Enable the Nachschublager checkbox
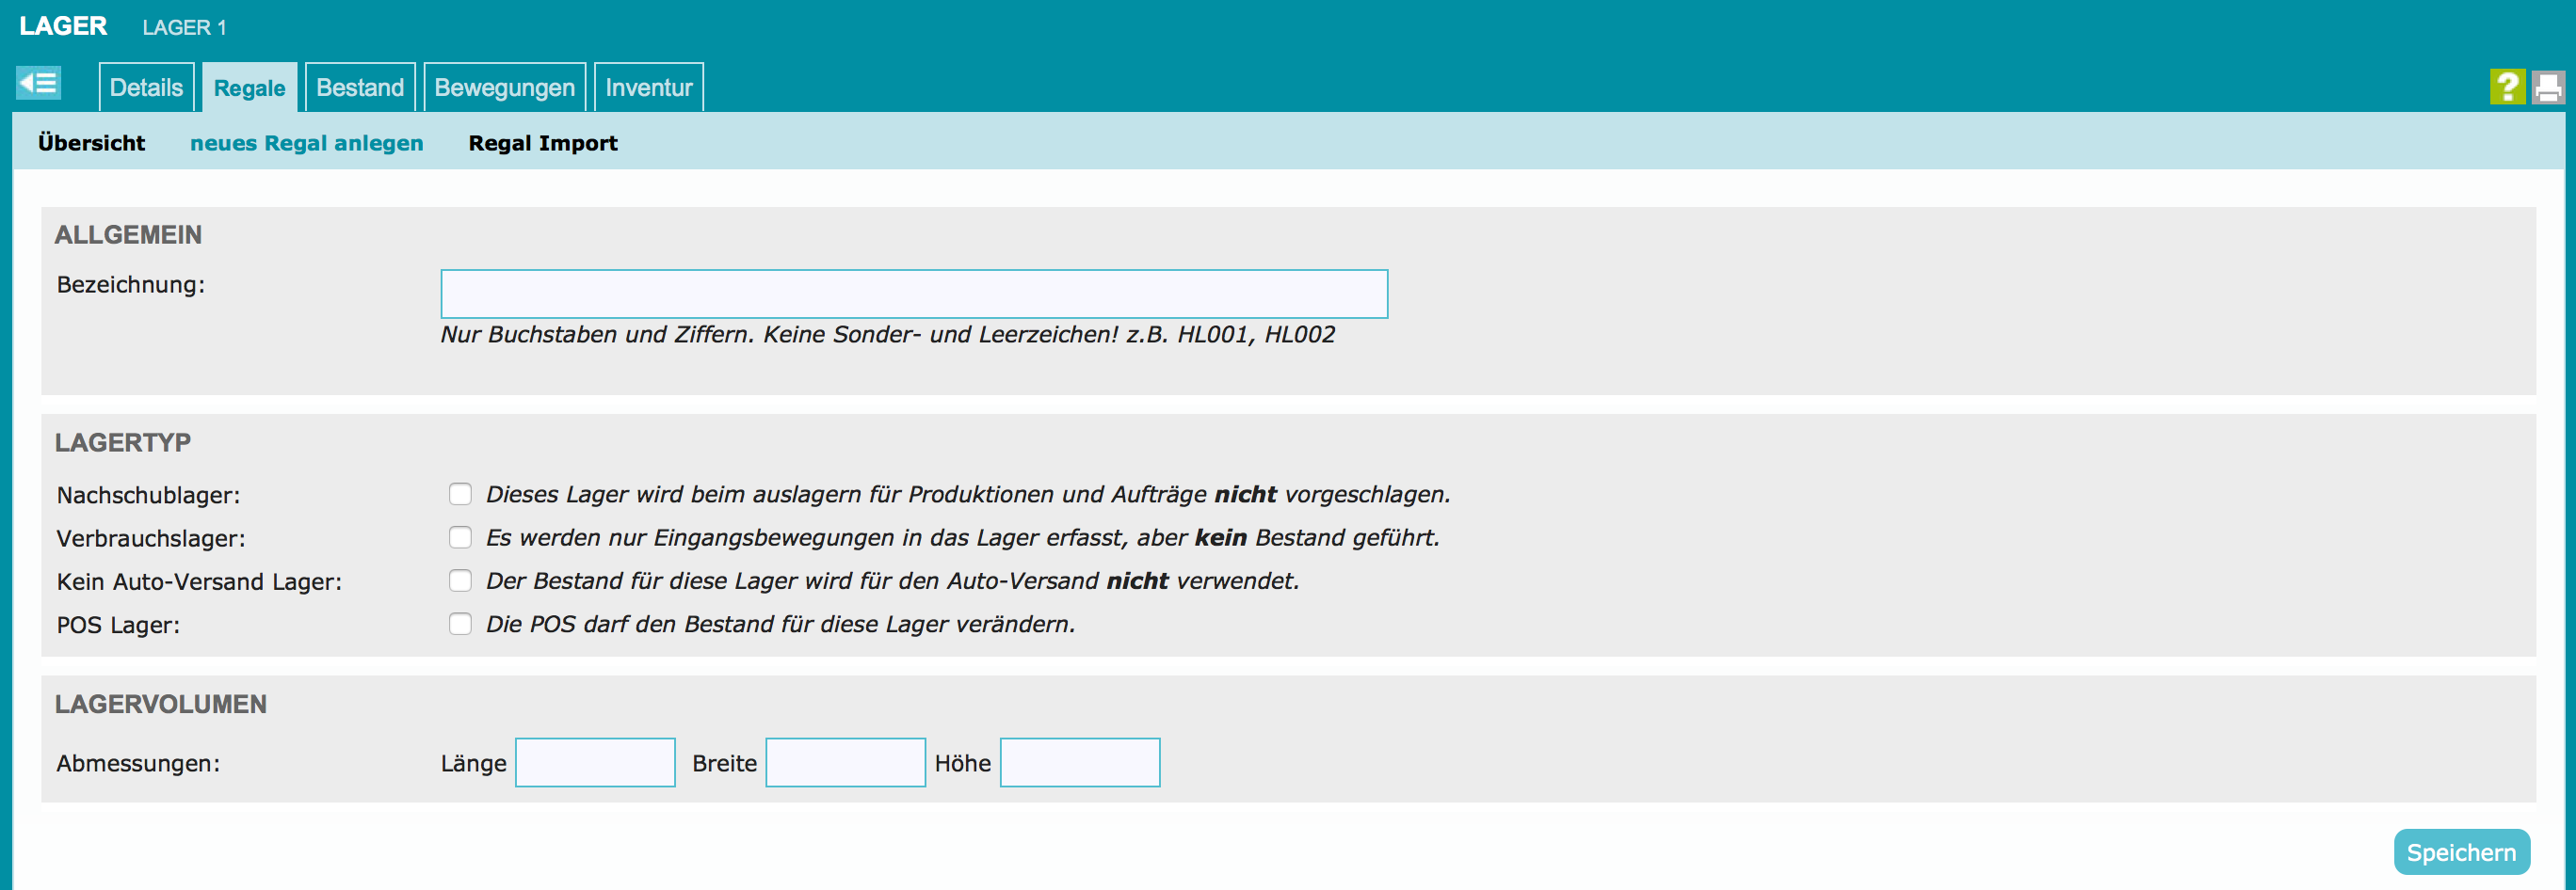2576x890 pixels. click(460, 495)
